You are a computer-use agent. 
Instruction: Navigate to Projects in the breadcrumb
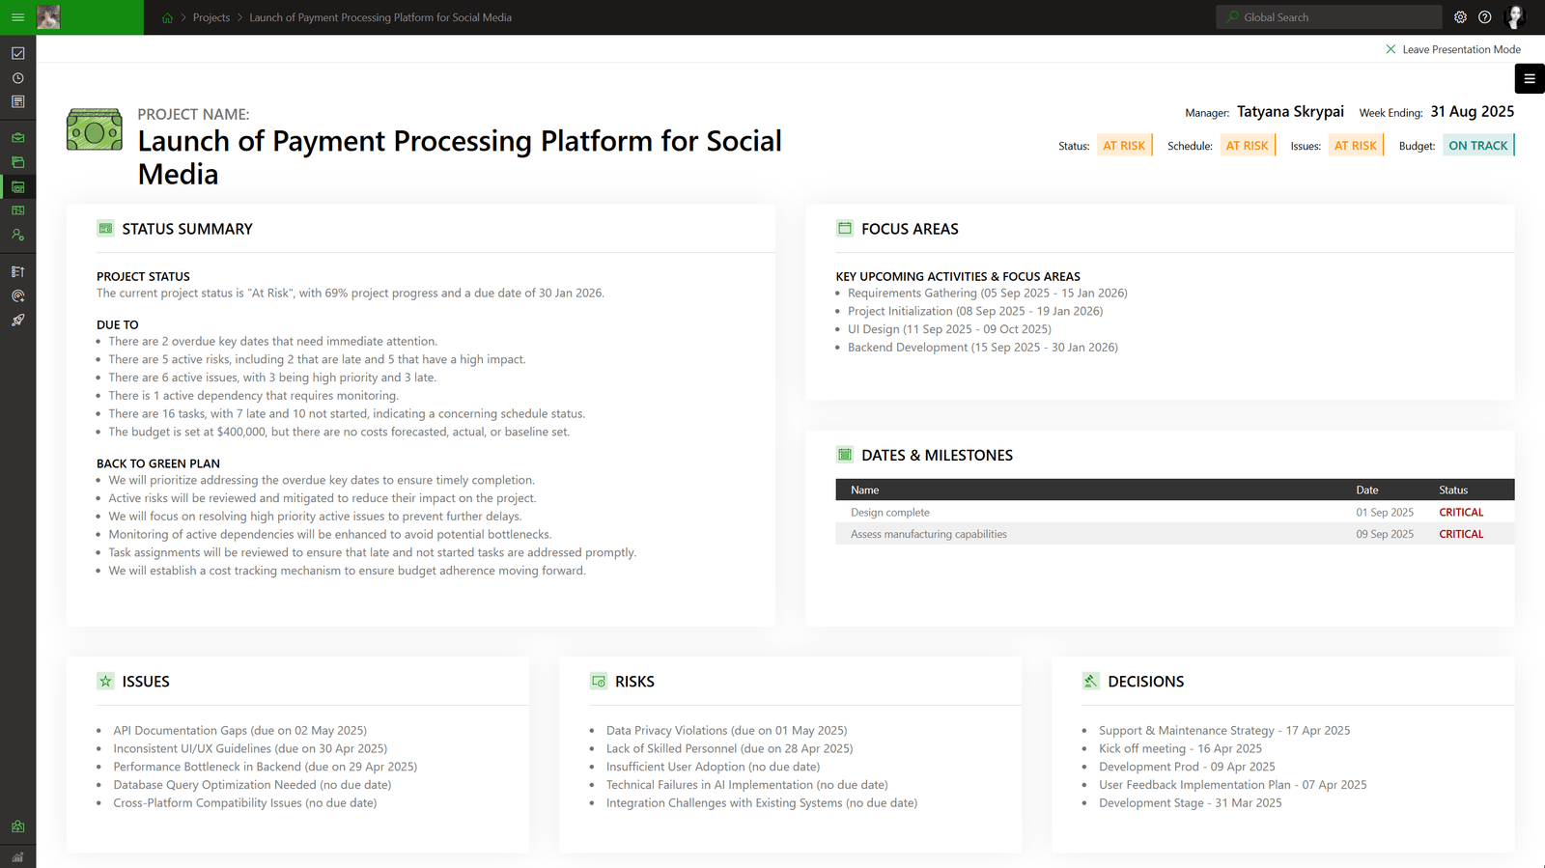(211, 17)
